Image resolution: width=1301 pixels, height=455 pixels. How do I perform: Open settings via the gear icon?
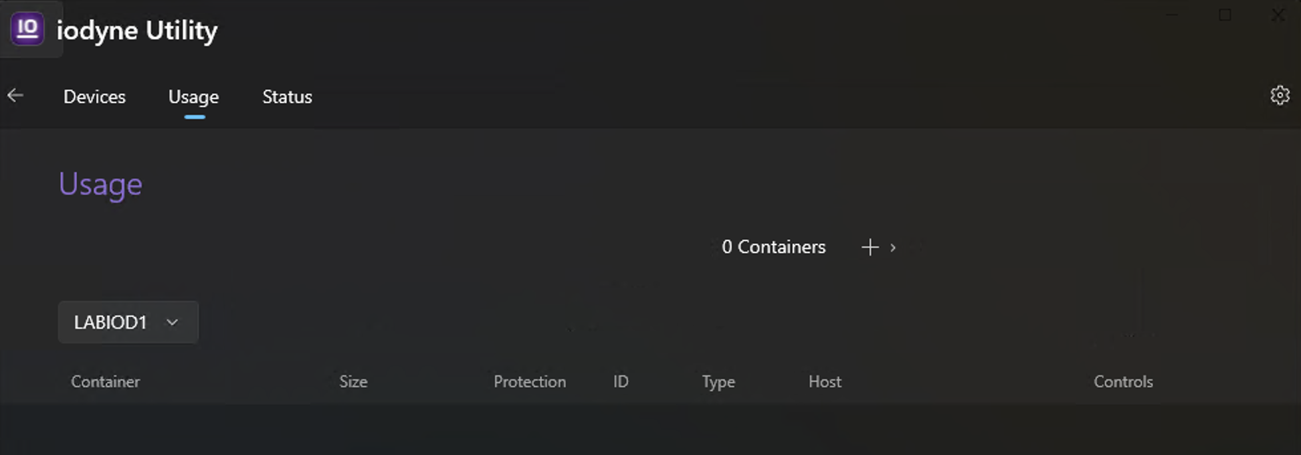1280,96
